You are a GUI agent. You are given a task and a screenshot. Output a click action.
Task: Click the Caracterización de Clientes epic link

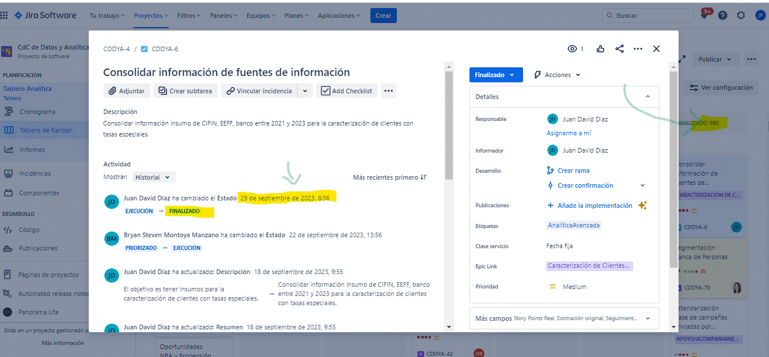[589, 266]
